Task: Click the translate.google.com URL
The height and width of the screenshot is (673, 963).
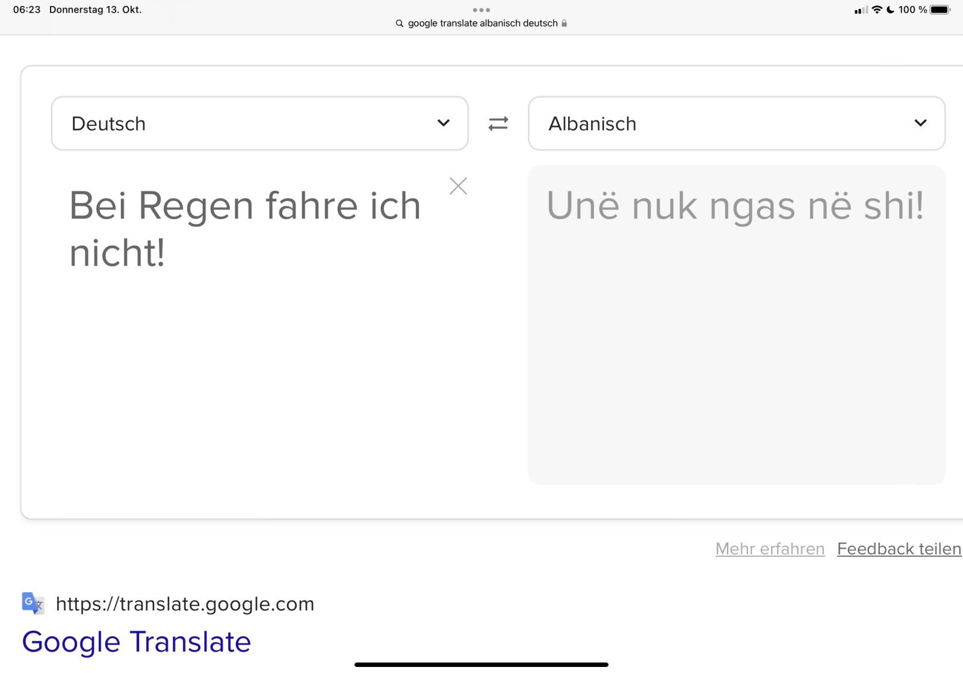Action: click(185, 604)
